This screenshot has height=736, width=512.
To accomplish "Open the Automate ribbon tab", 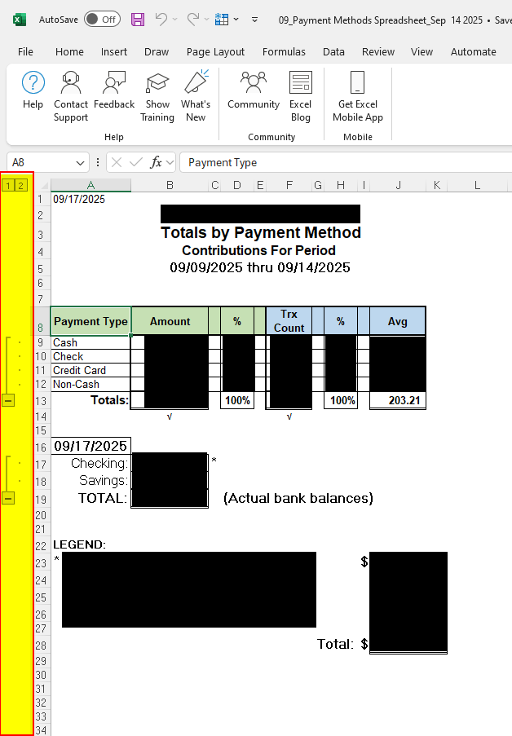I will 474,51.
